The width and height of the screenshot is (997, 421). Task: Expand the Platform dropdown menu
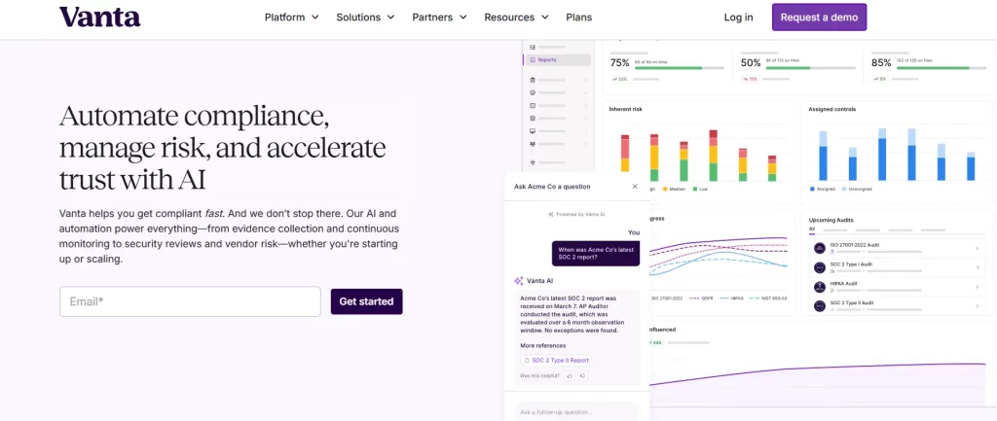(x=291, y=18)
